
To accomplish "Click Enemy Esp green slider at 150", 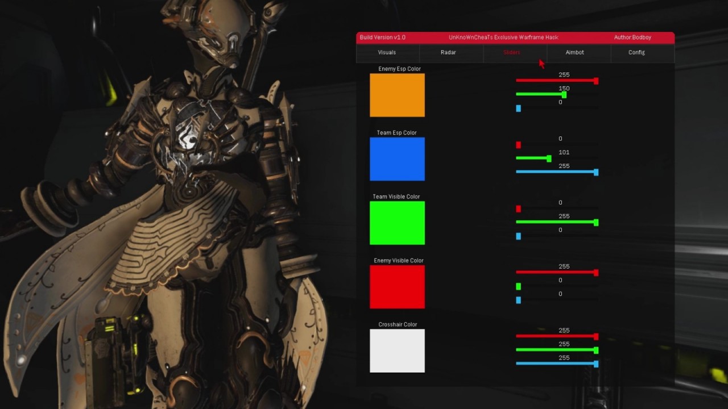I will [x=557, y=95].
